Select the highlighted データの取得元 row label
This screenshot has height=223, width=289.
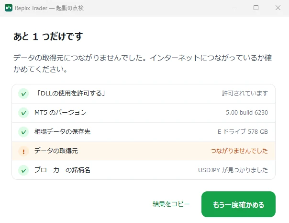56,151
